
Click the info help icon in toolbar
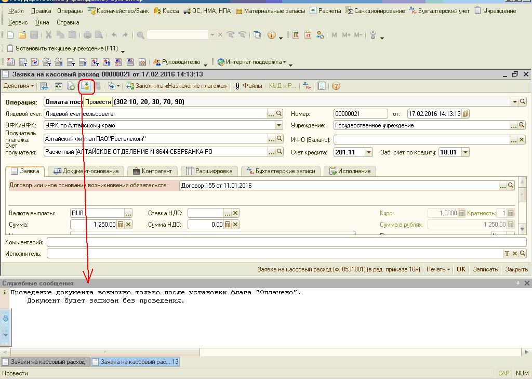[x=271, y=35]
